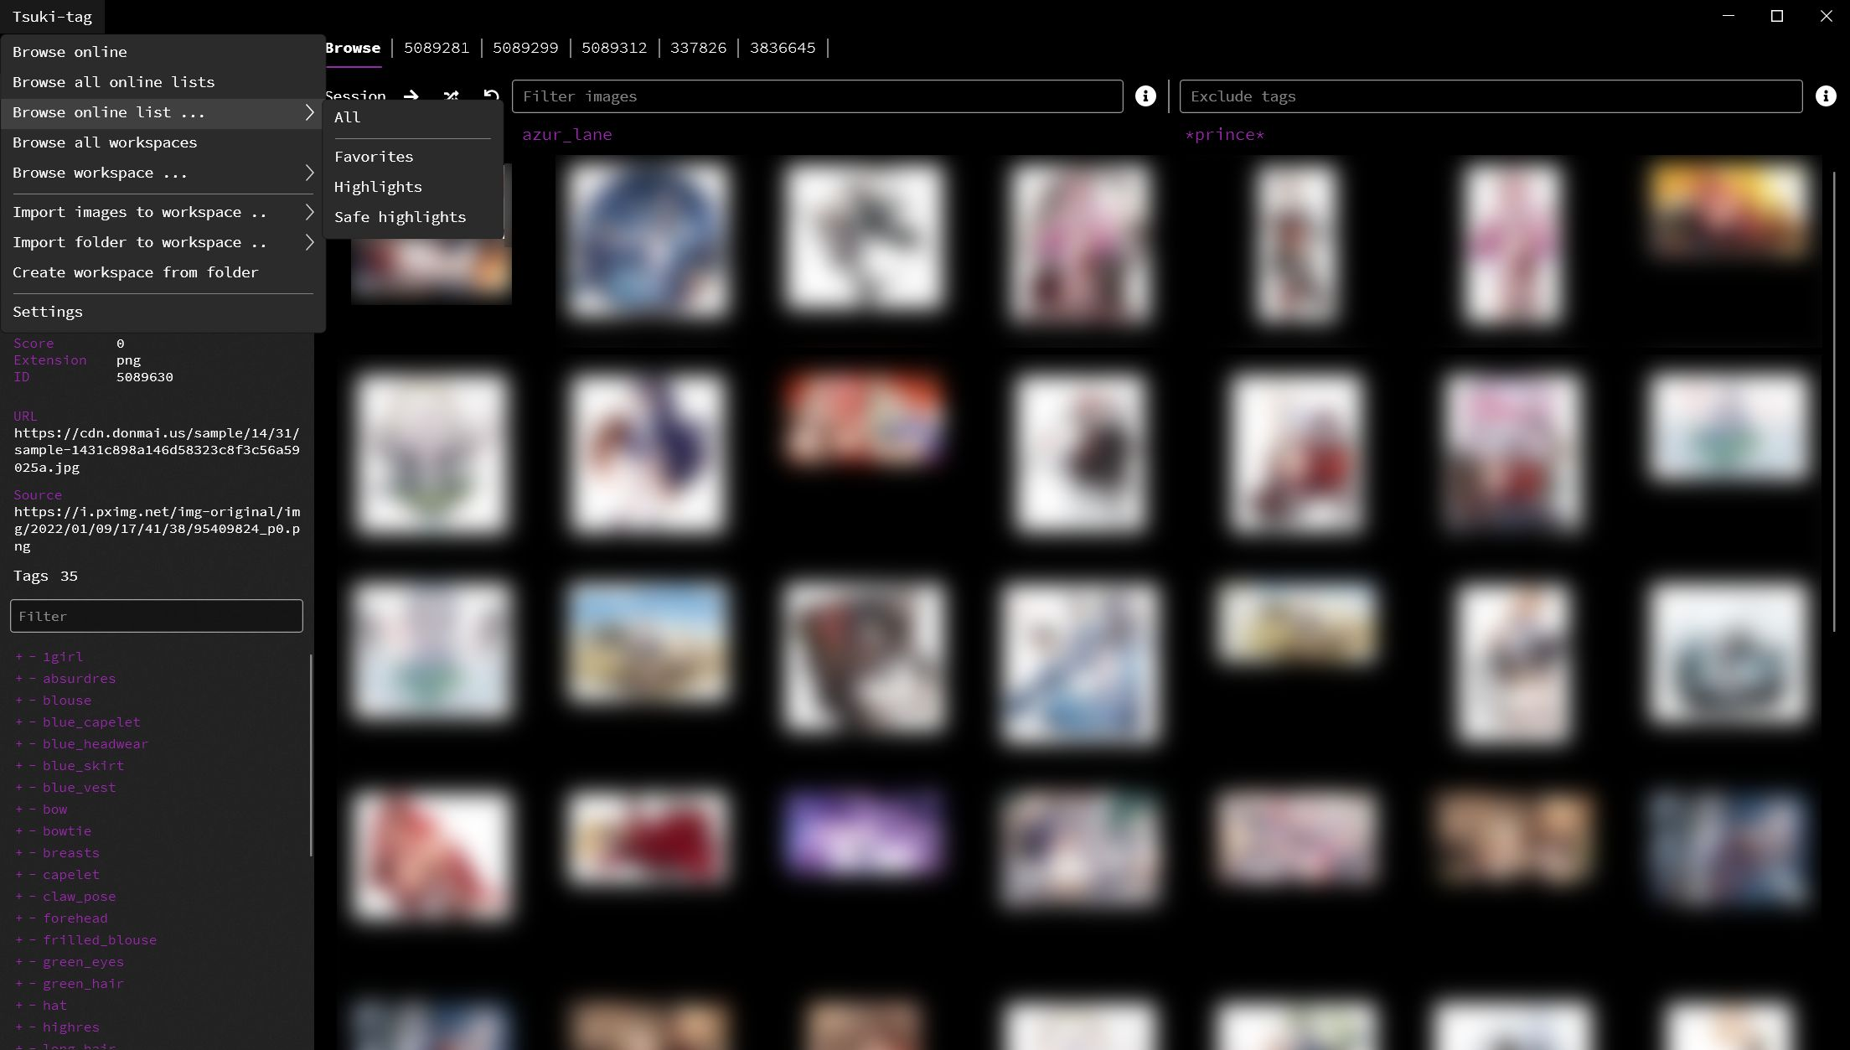Click the ID value 5089630
The height and width of the screenshot is (1050, 1850).
145,377
